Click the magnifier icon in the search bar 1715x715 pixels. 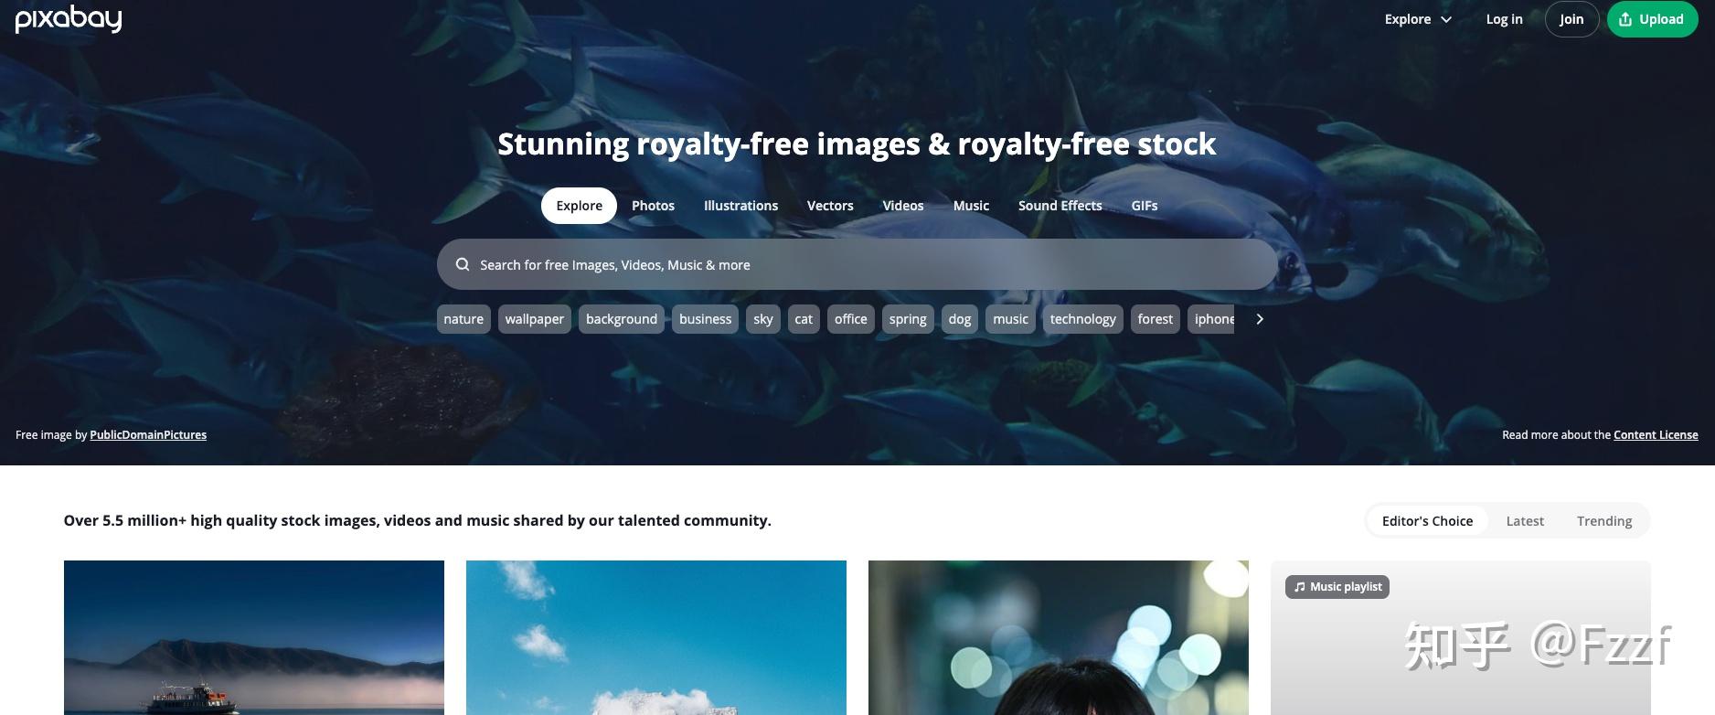click(463, 264)
